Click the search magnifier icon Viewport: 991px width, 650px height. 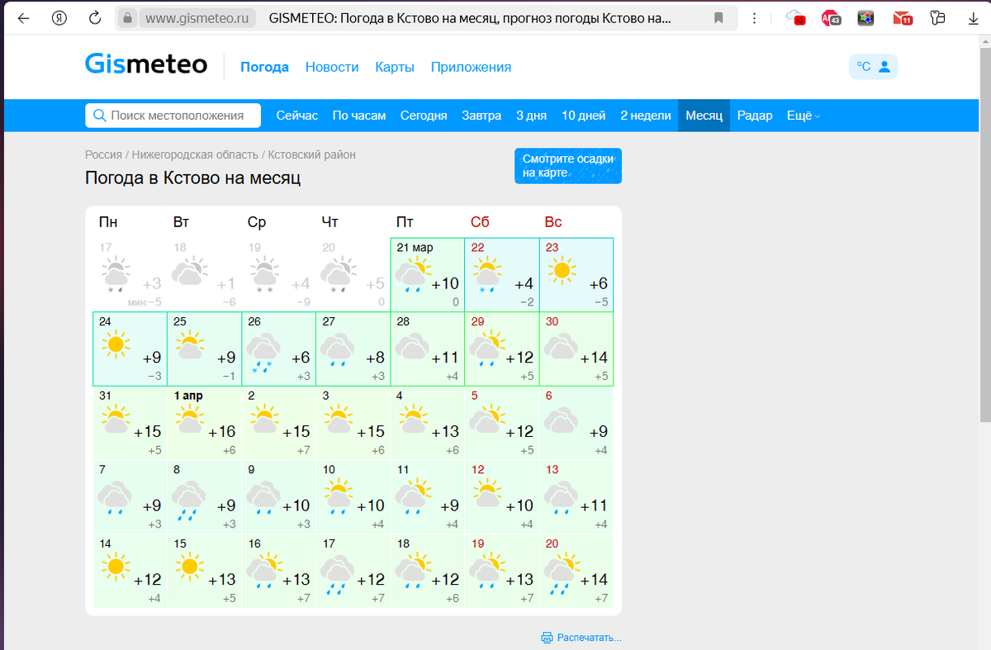[100, 116]
